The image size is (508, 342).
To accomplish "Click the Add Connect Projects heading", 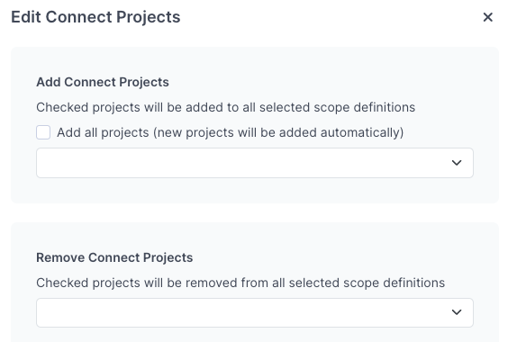I will [x=103, y=82].
